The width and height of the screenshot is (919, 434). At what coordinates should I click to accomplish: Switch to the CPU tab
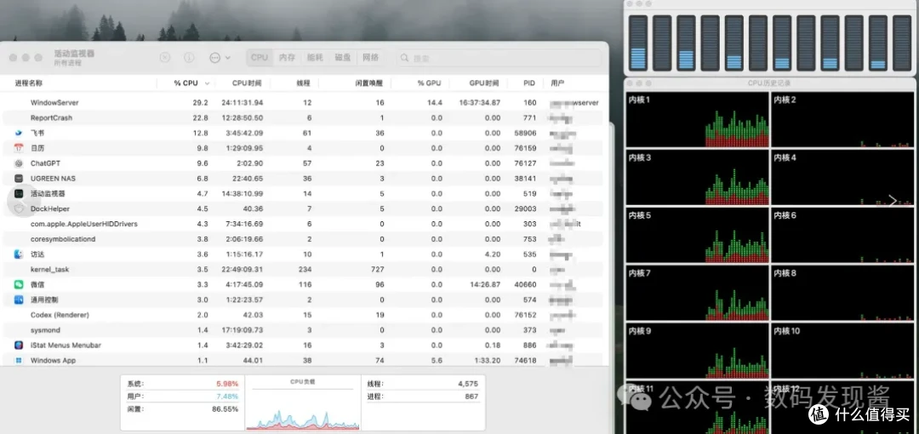[259, 58]
